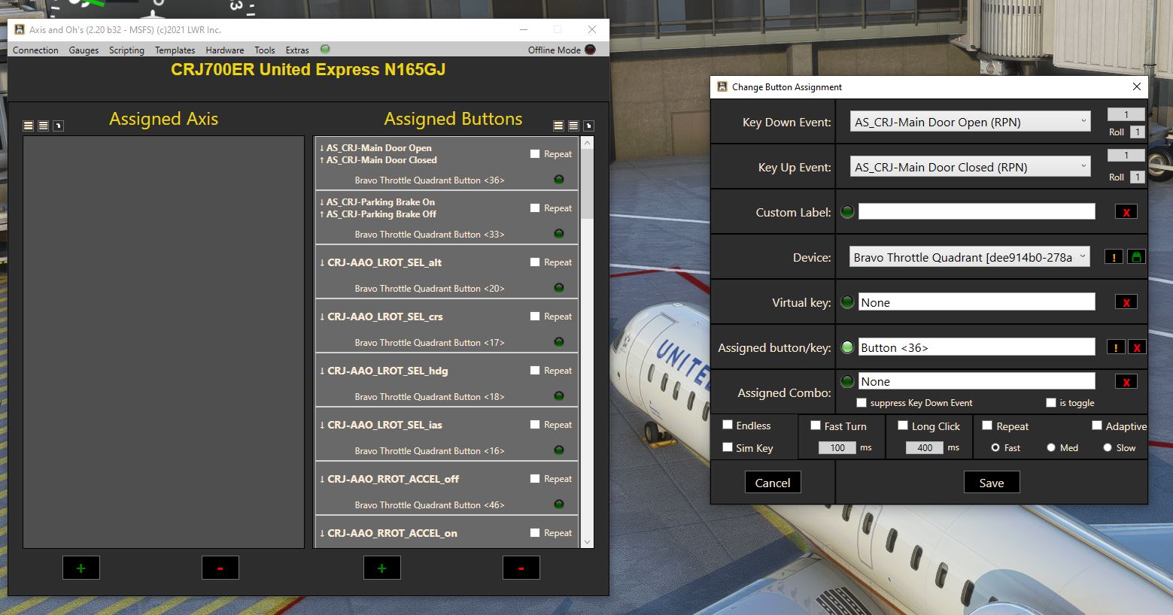
Task: Open the Key Down Event dropdown
Action: (x=971, y=122)
